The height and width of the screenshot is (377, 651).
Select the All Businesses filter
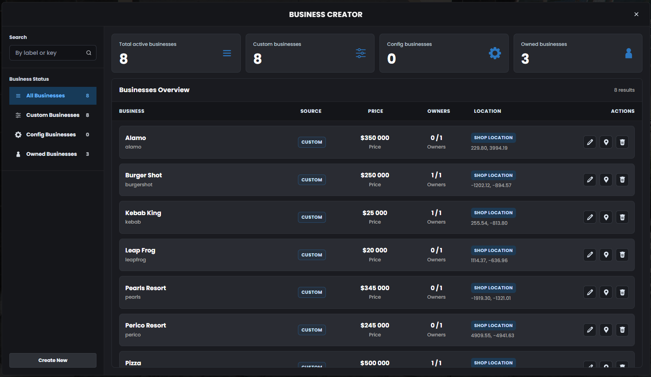[53, 96]
